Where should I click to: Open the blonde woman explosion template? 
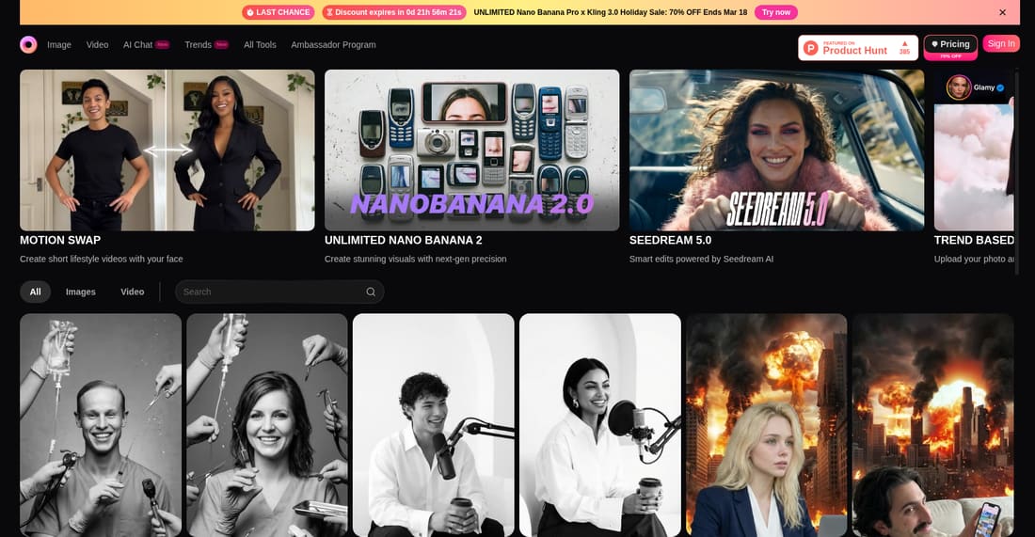[766, 425]
